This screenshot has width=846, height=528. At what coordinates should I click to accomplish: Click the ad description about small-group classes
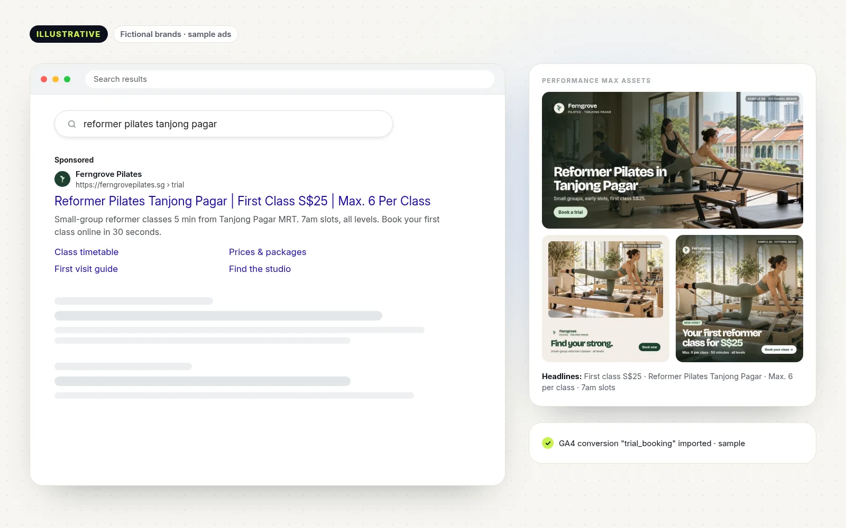(x=247, y=225)
